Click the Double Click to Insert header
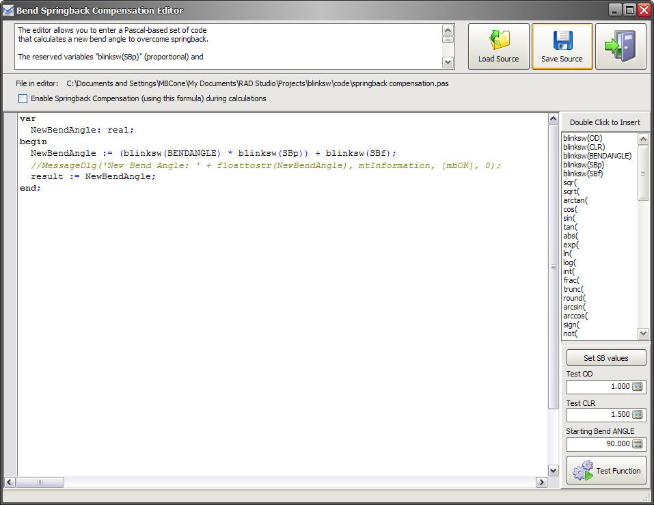This screenshot has height=505, width=654. point(605,122)
